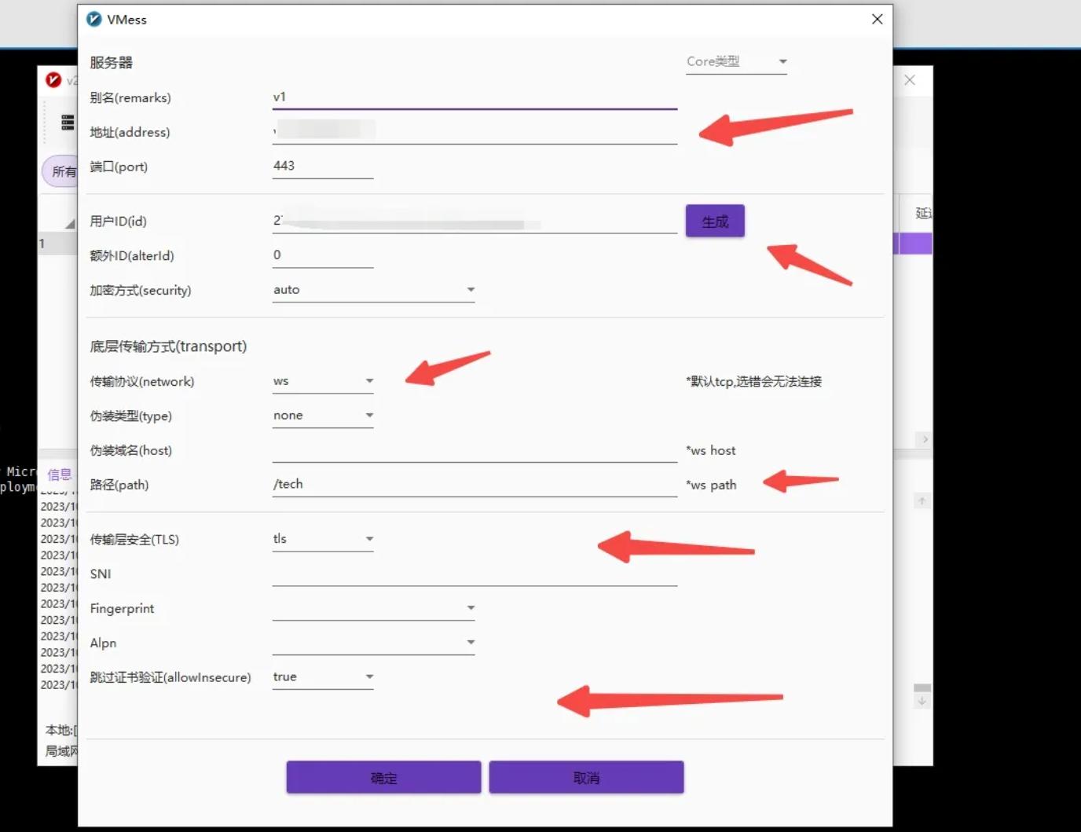Click the SNI input field

(475, 574)
